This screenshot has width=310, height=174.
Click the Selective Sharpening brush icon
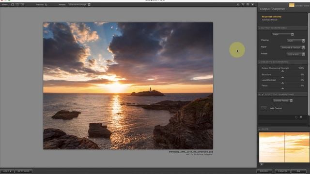coord(263,95)
